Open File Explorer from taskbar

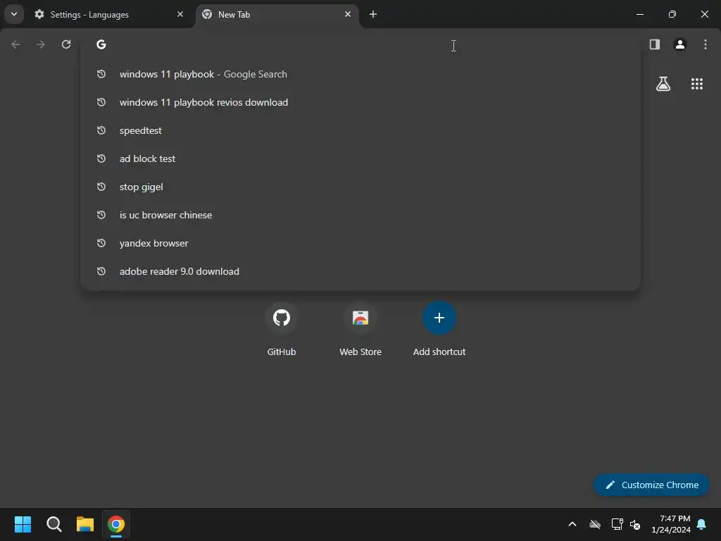[x=85, y=524]
